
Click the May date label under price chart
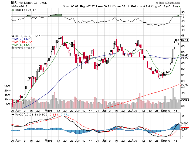[x=48, y=111]
